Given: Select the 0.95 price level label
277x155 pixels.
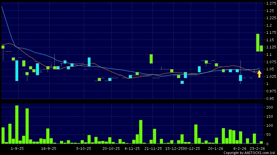Looking at the screenshot, I should (x=270, y=99).
